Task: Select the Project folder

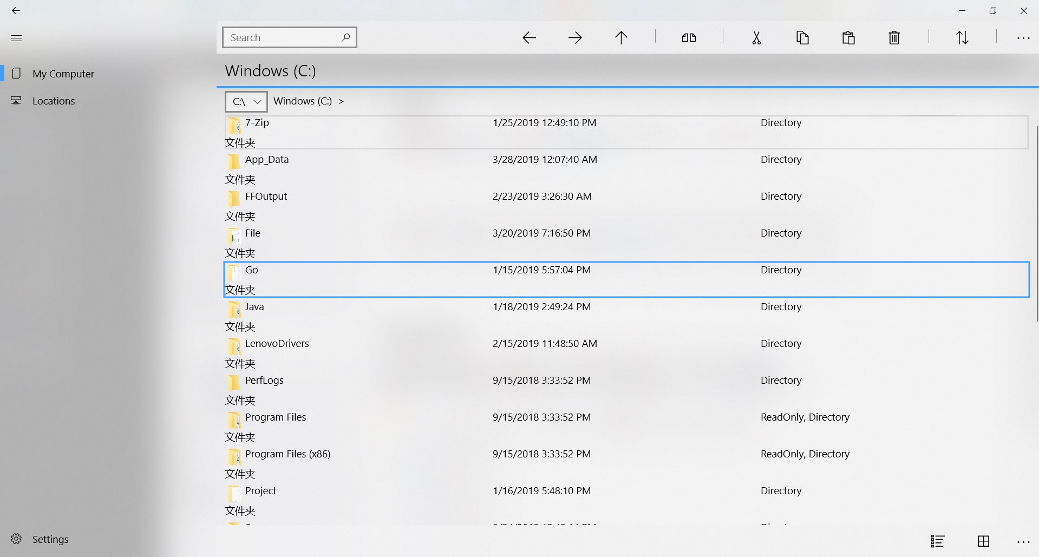Action: tap(626, 500)
